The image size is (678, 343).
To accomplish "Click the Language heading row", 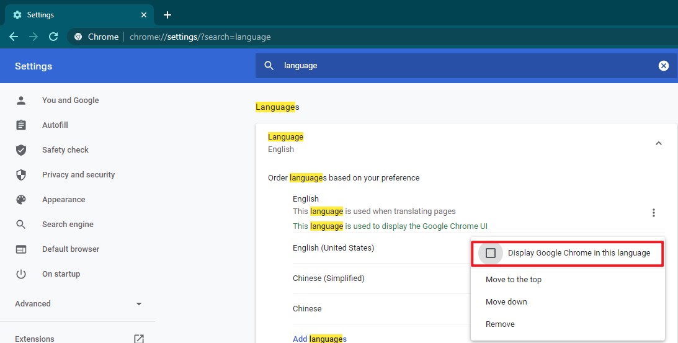I will (x=466, y=143).
